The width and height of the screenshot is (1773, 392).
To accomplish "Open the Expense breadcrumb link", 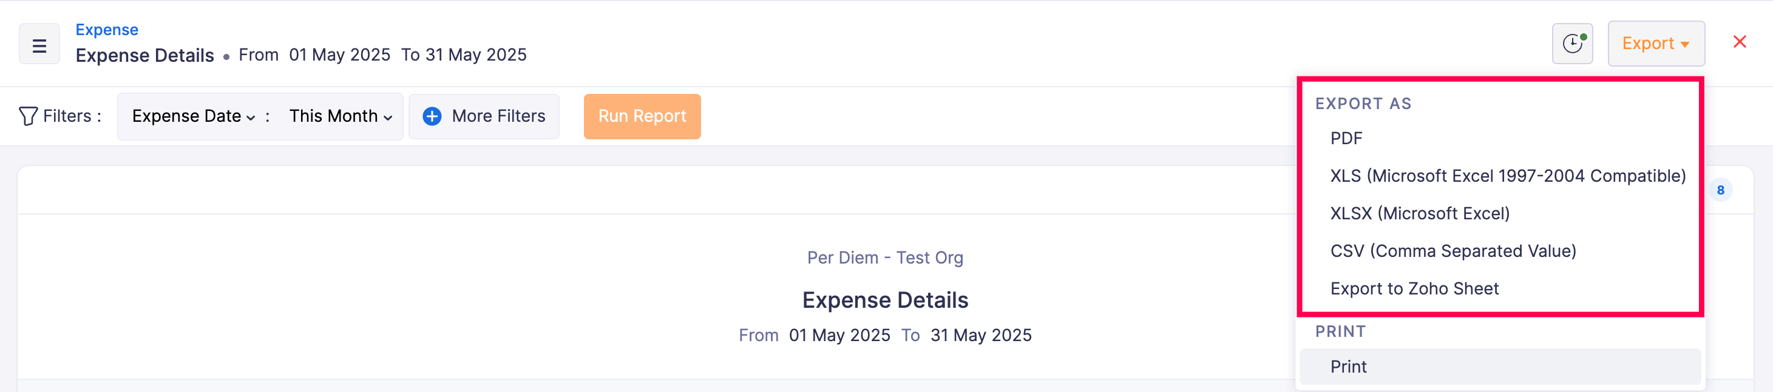I will [x=107, y=30].
